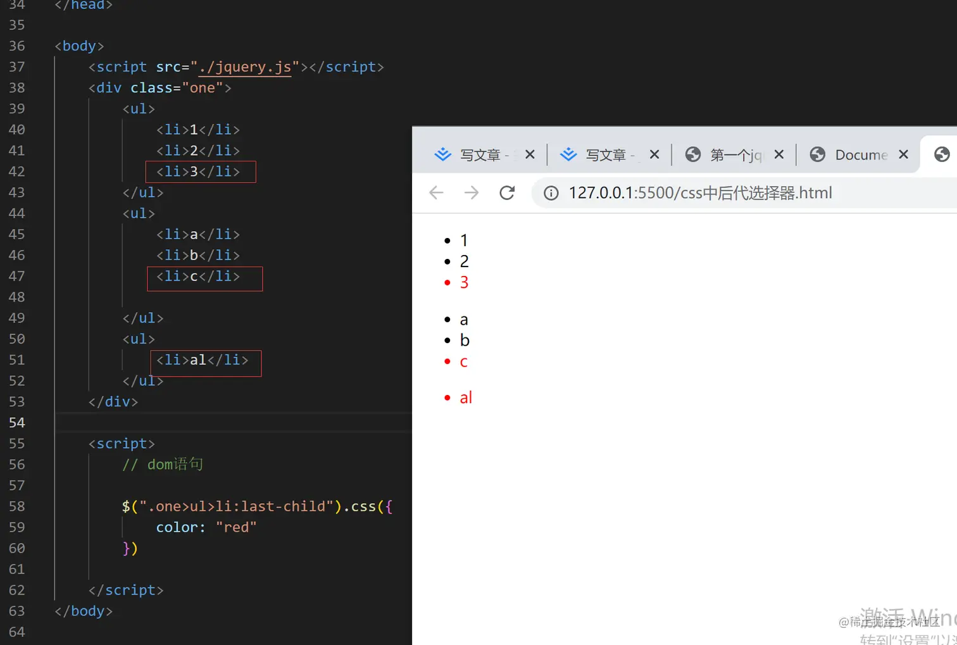Close the 写文章 tab beside 第一个jq
The height and width of the screenshot is (645, 957).
[x=654, y=154]
